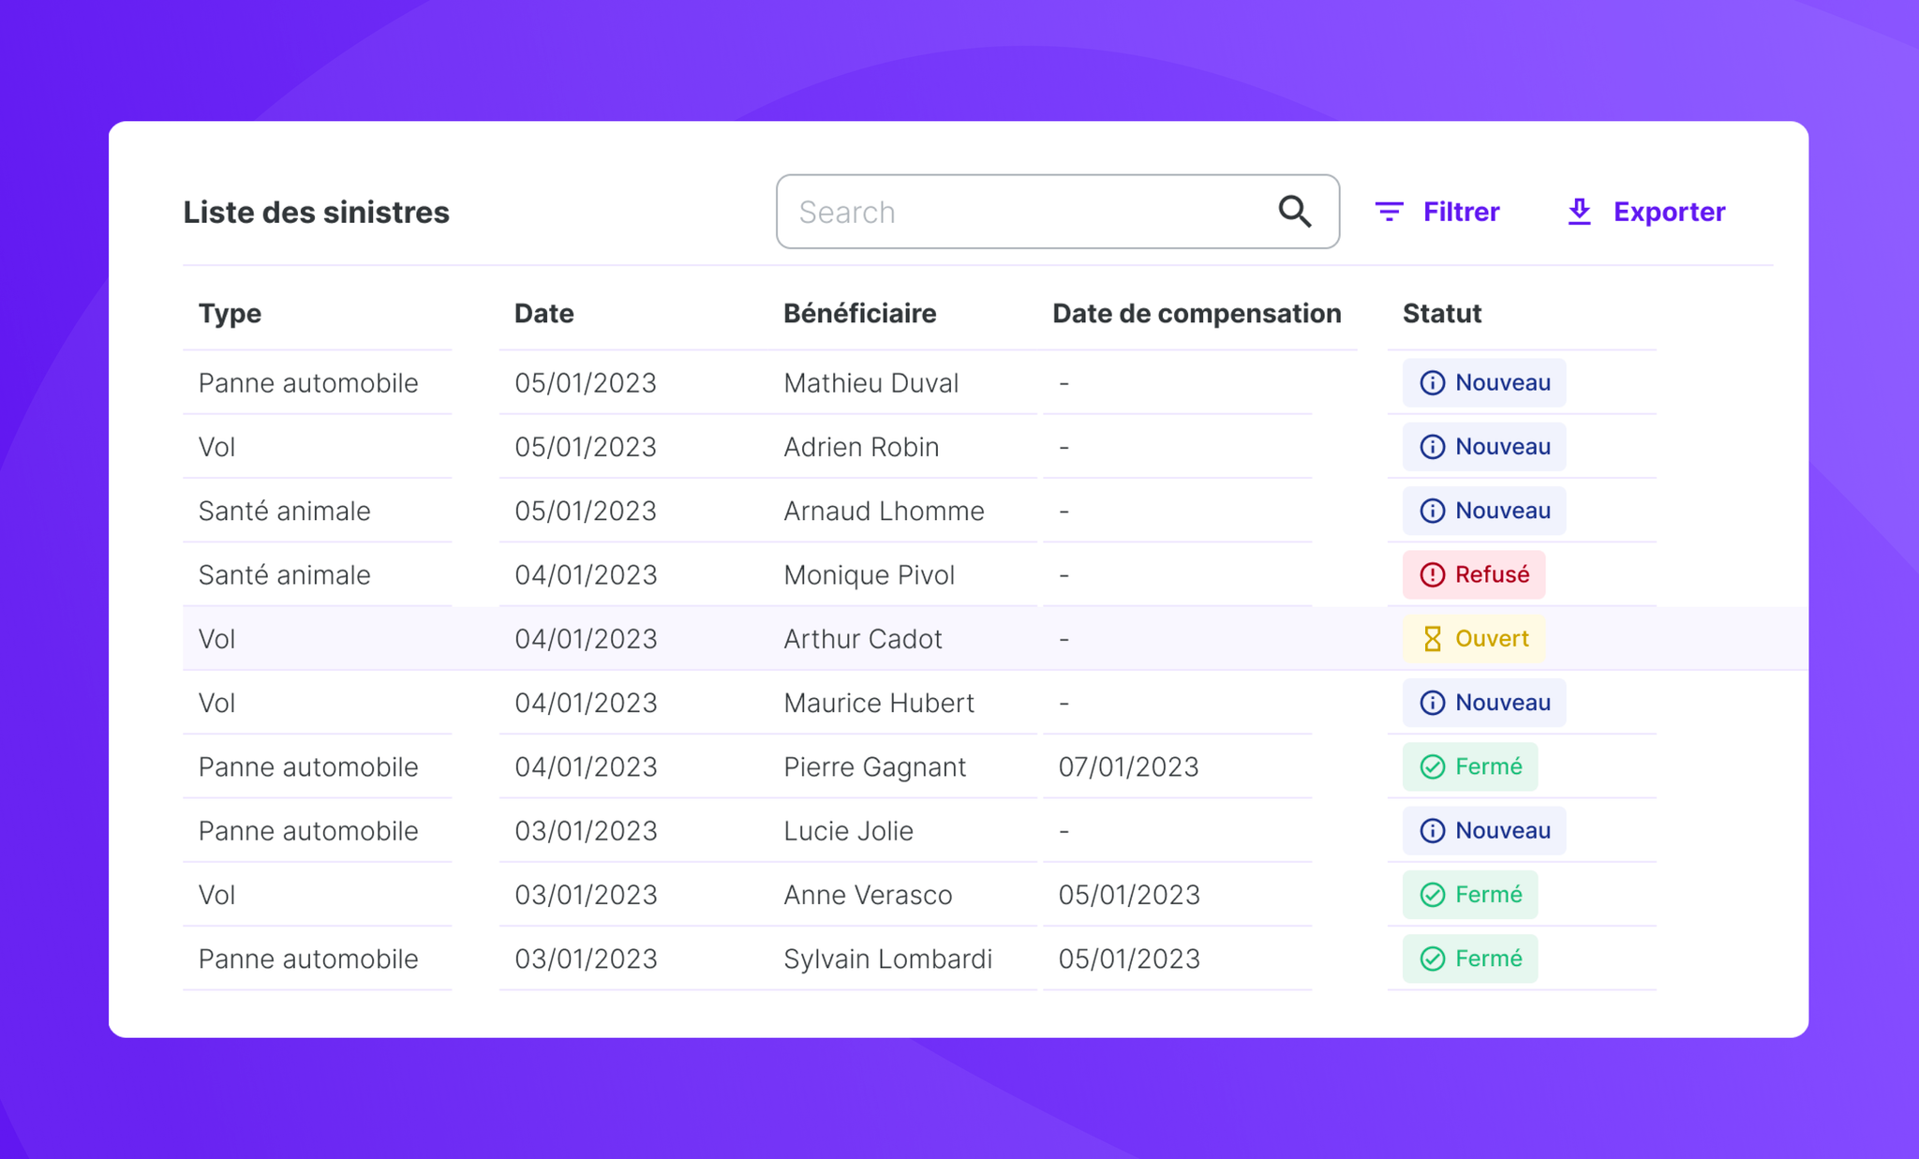Select Maurice Hubert beneficiary cell

pos(879,703)
